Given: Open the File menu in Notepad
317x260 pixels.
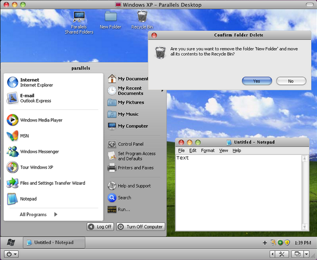Looking at the screenshot, I should pyautogui.click(x=181, y=151).
